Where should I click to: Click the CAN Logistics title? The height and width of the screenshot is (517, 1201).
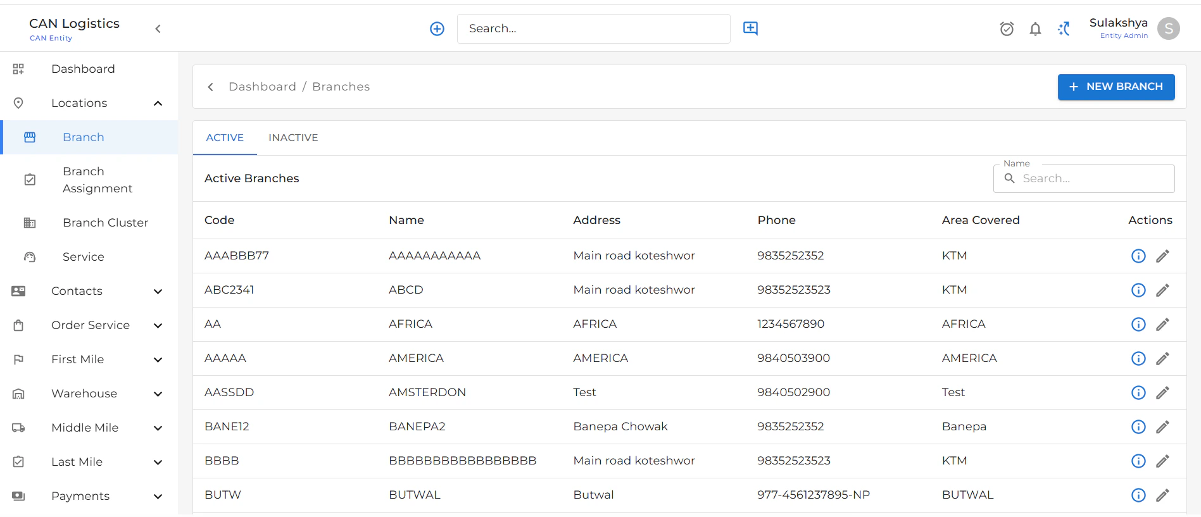coord(74,23)
